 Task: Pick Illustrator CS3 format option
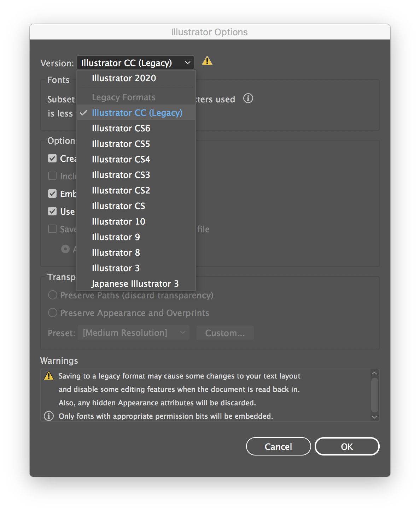click(121, 175)
